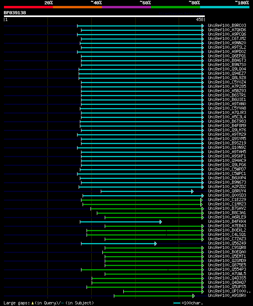
Task: Go to UniRef100_A9SKF1 hit
Action: (227, 156)
